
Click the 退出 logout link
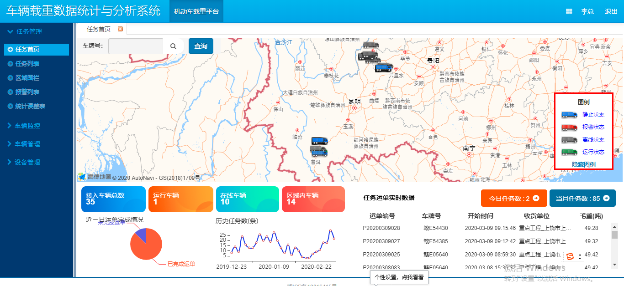611,11
